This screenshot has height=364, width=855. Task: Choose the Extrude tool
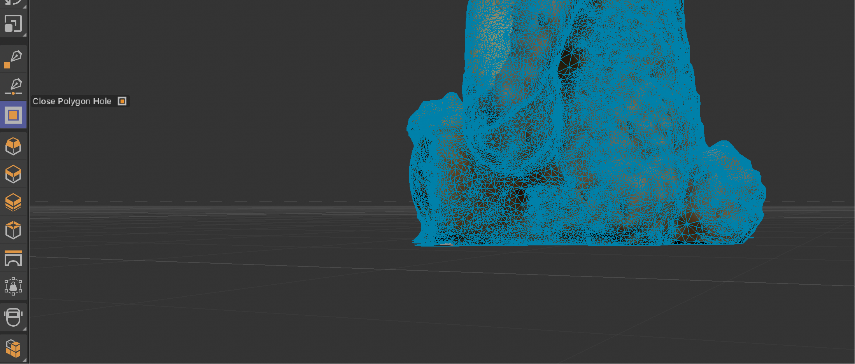[x=13, y=146]
